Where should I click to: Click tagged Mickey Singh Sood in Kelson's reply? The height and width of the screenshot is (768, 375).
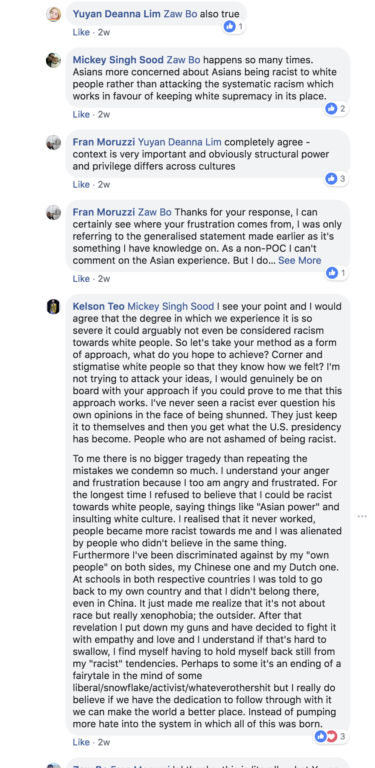[x=171, y=306]
